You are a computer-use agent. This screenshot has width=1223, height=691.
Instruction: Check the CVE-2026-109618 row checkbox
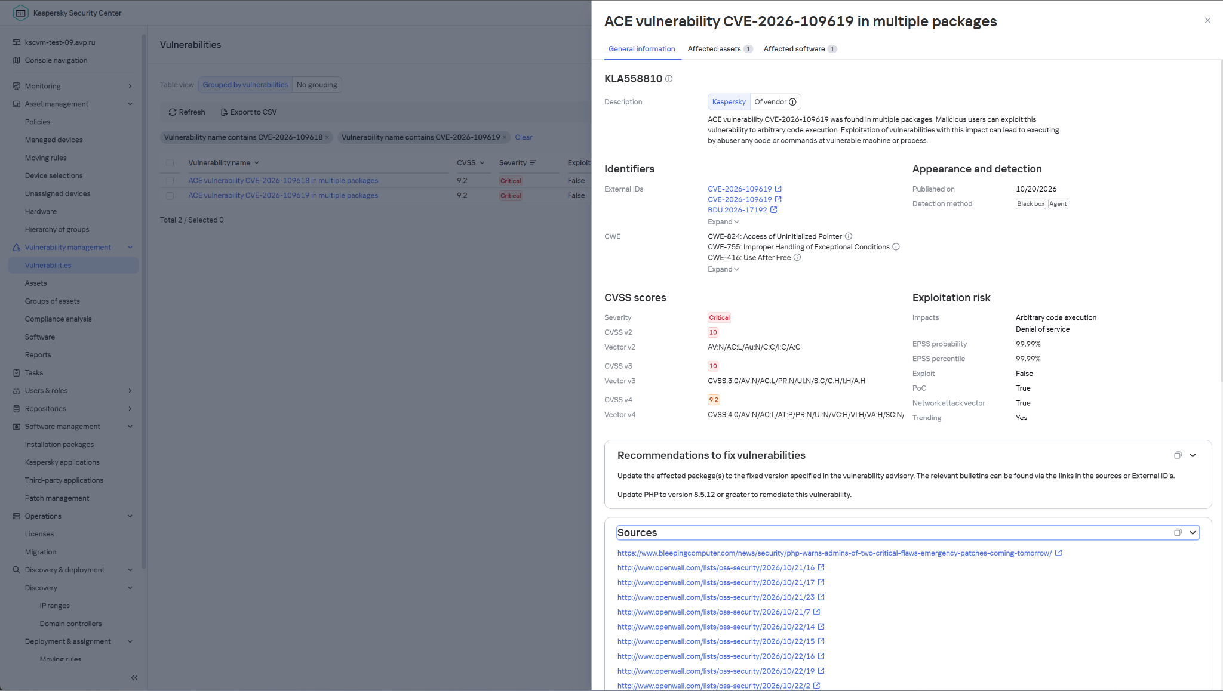170,181
